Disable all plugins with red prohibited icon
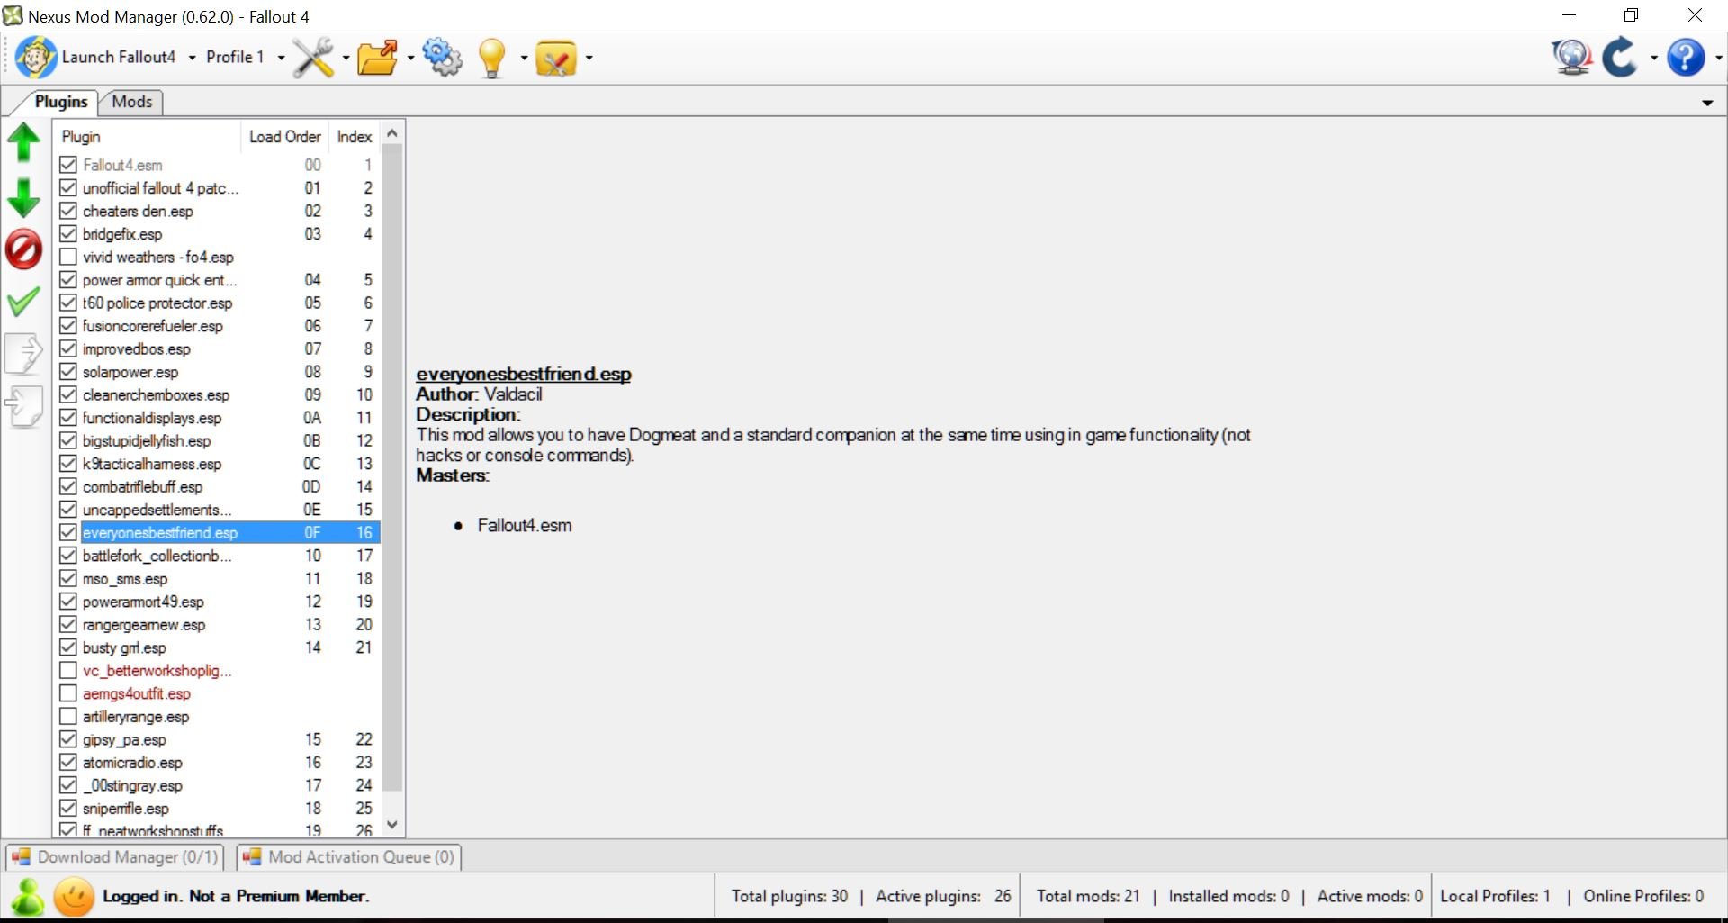The width and height of the screenshot is (1728, 923). 23,249
